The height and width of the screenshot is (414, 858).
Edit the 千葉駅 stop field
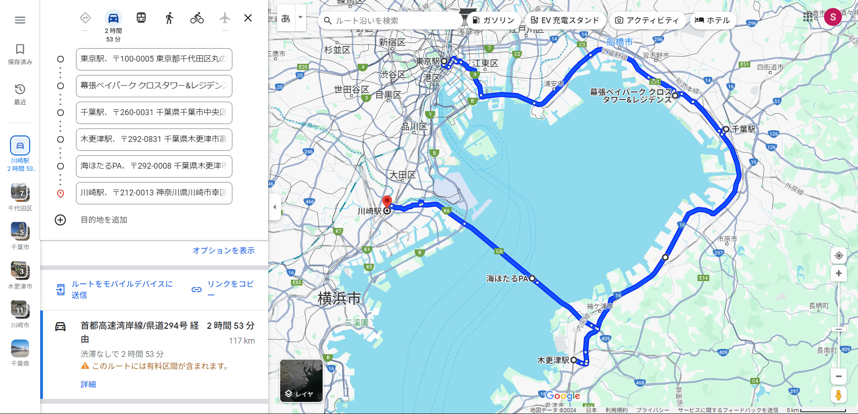(x=154, y=113)
